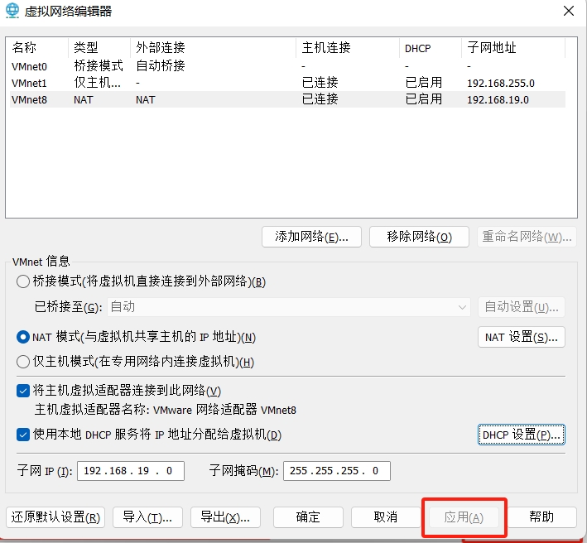Viewport: 587px width, 543px height.
Task: Close the 虚拟网络编辑器 window
Action: pos(568,11)
